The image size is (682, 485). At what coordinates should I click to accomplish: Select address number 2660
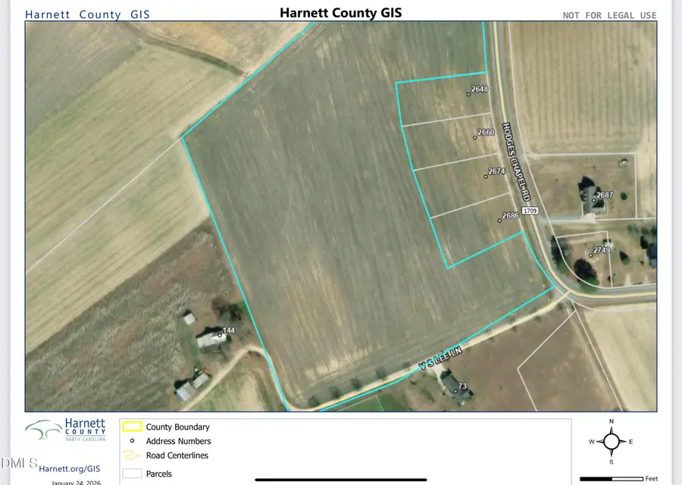pyautogui.click(x=485, y=132)
